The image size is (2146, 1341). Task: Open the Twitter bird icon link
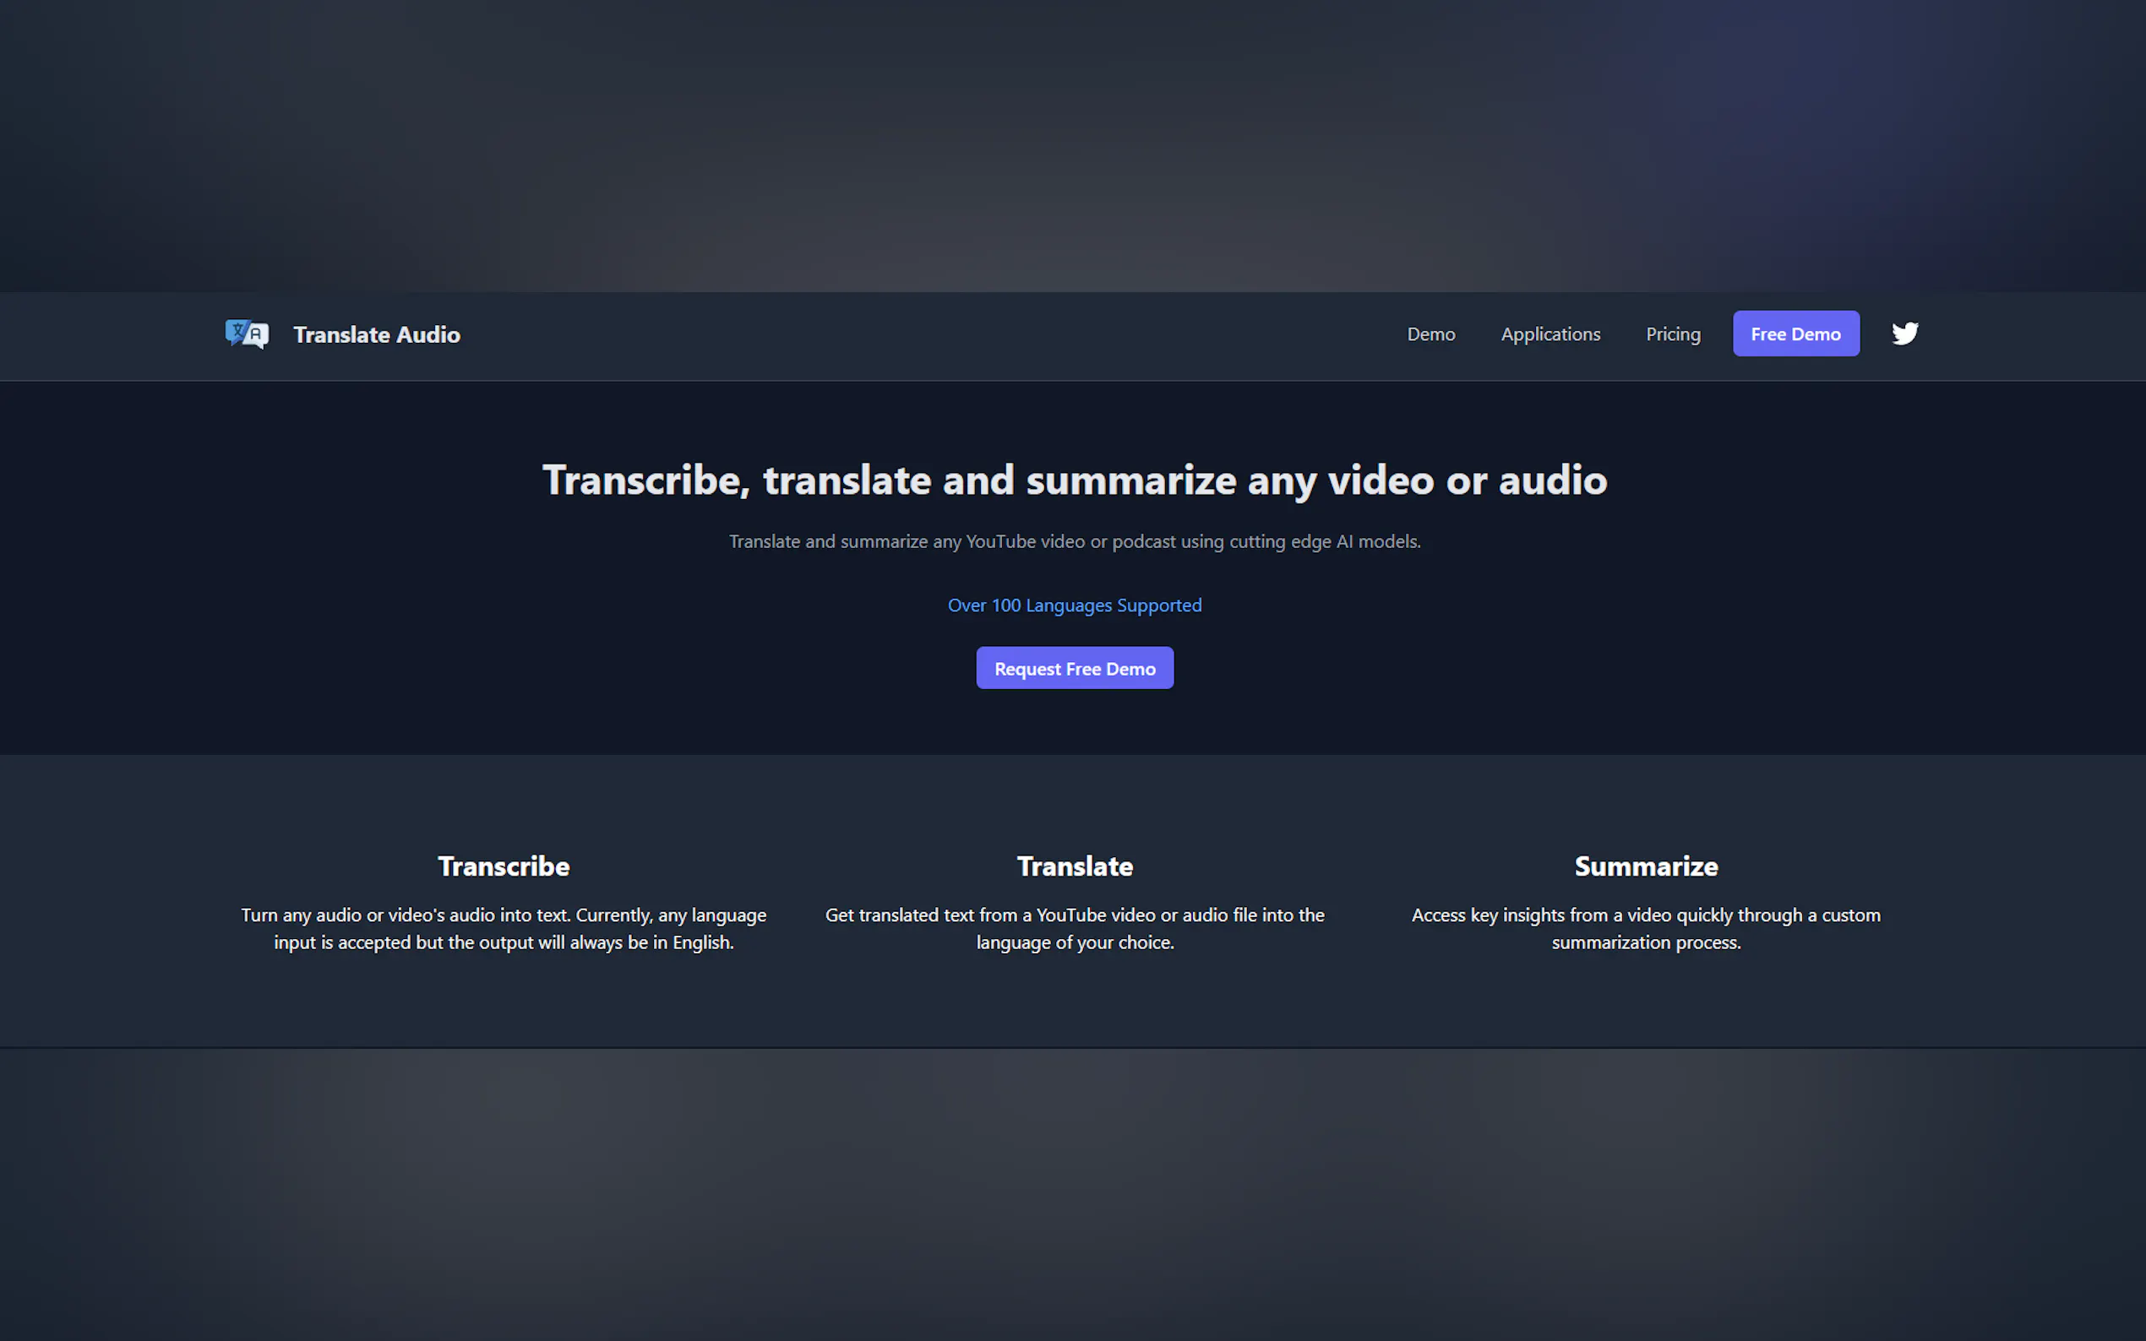tap(1904, 334)
